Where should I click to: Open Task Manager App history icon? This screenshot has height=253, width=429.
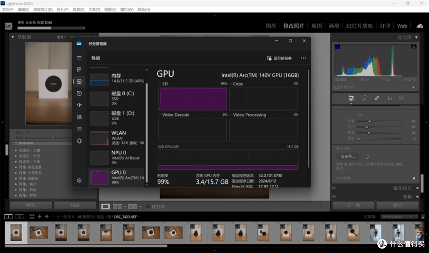tap(79, 93)
